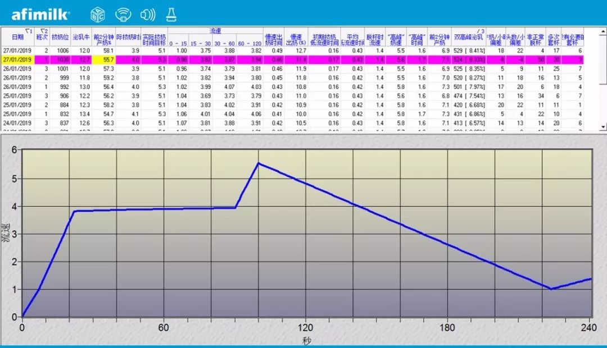Click the peak point of the blue flow curve

(x=258, y=163)
